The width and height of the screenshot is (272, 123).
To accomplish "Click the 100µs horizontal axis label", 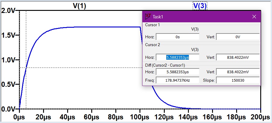I will pos(140,117).
